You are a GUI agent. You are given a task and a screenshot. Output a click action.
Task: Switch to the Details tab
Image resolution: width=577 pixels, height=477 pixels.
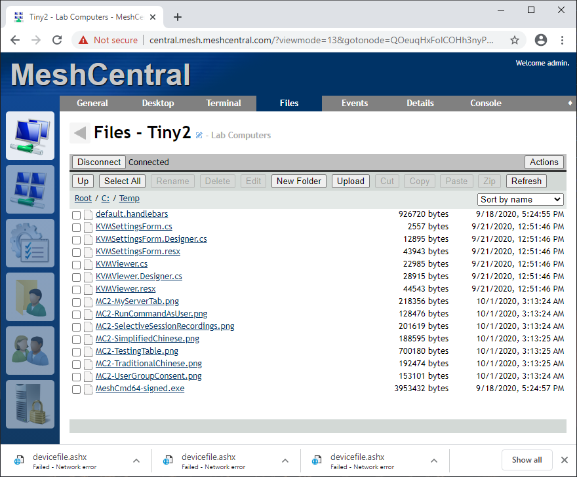[420, 104]
